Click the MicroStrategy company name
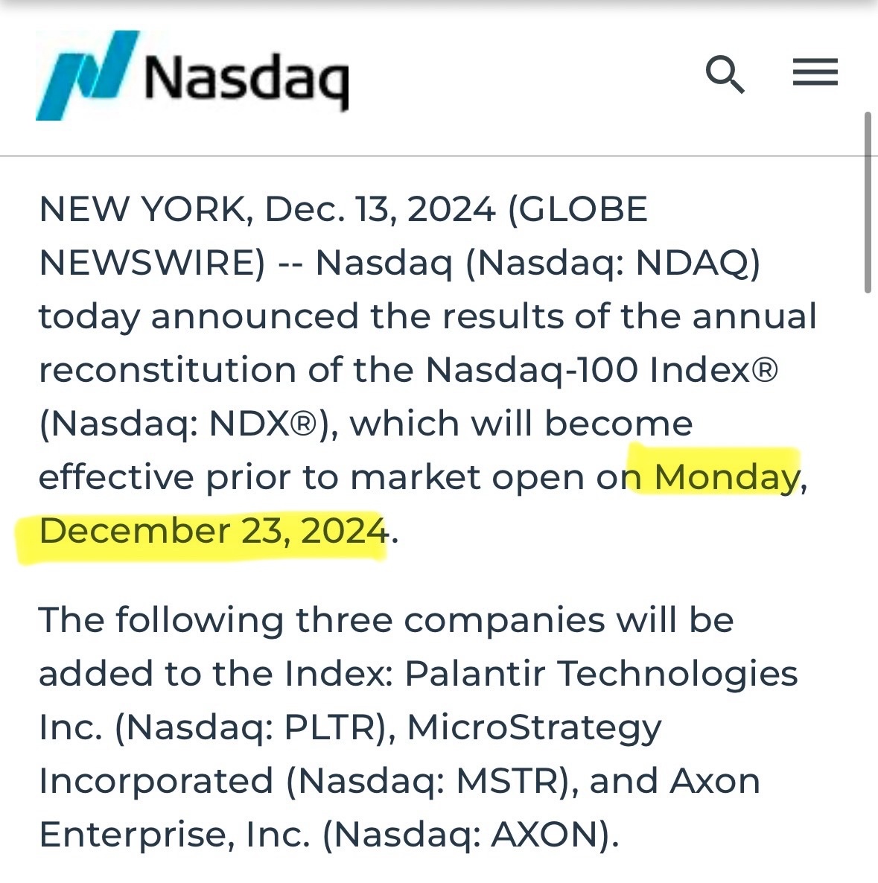Image resolution: width=878 pixels, height=883 pixels. click(x=534, y=727)
